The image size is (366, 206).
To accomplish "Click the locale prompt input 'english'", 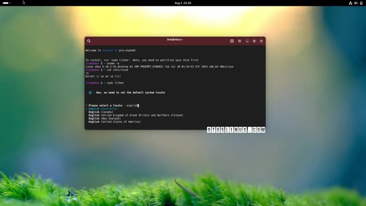I will click(x=132, y=106).
